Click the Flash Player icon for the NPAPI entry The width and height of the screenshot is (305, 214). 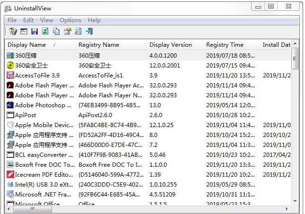(x=10, y=95)
